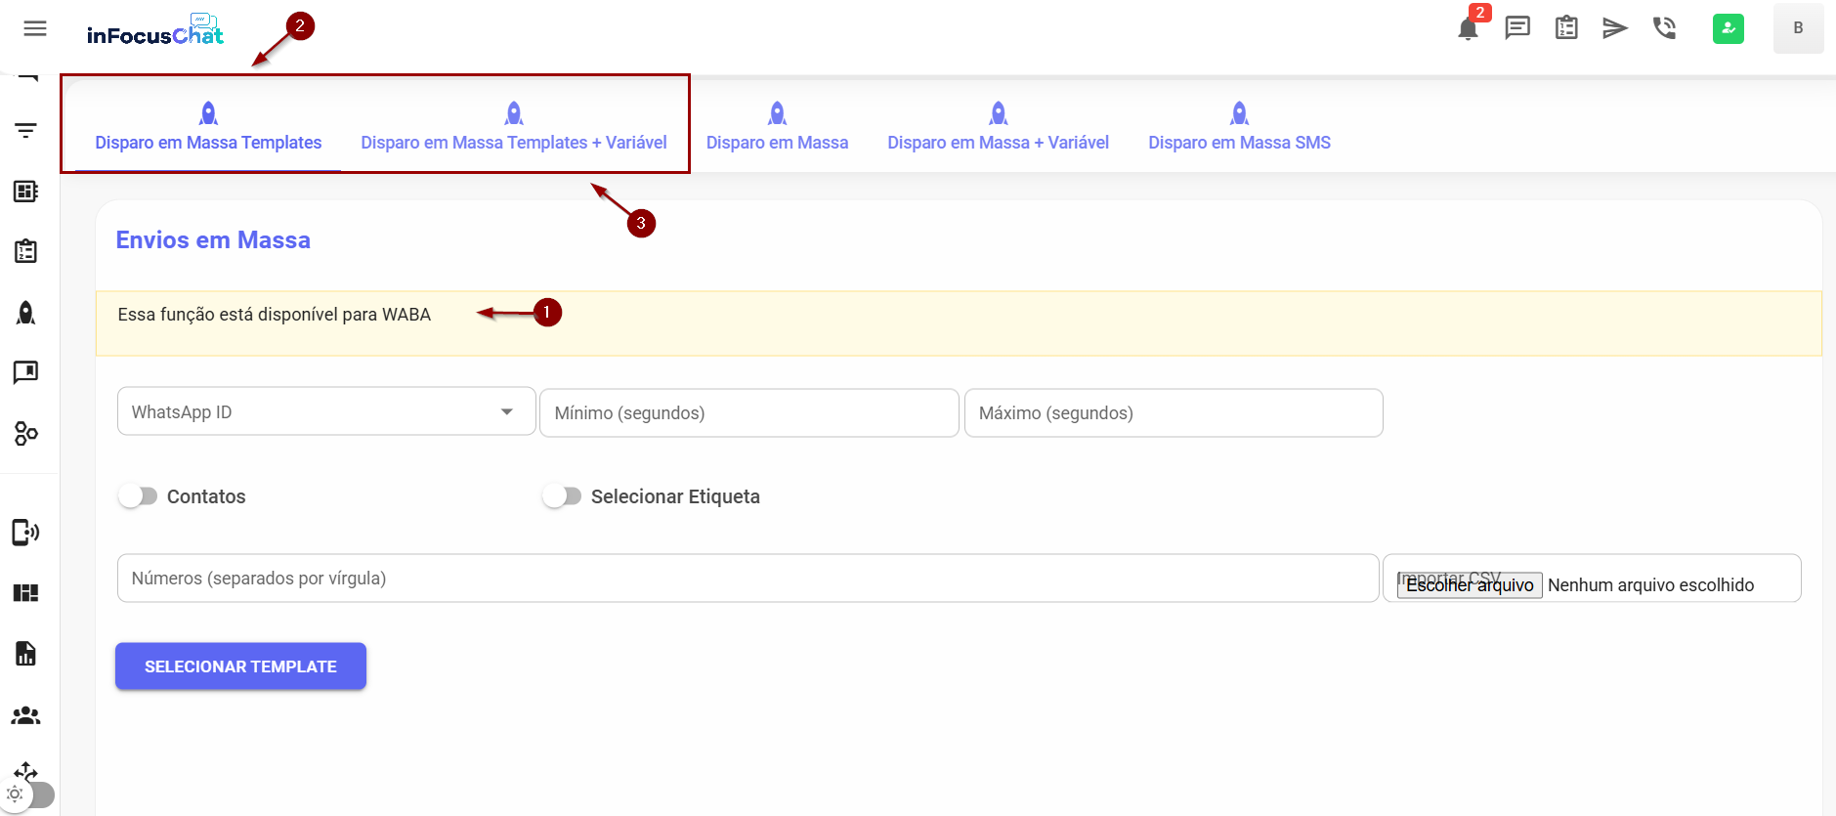Click the green contact status icon

tap(1728, 28)
